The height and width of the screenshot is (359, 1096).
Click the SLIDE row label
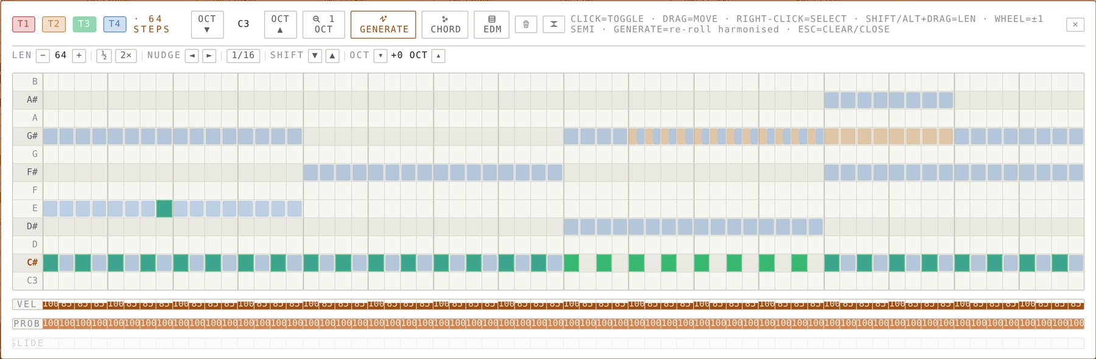[27, 343]
